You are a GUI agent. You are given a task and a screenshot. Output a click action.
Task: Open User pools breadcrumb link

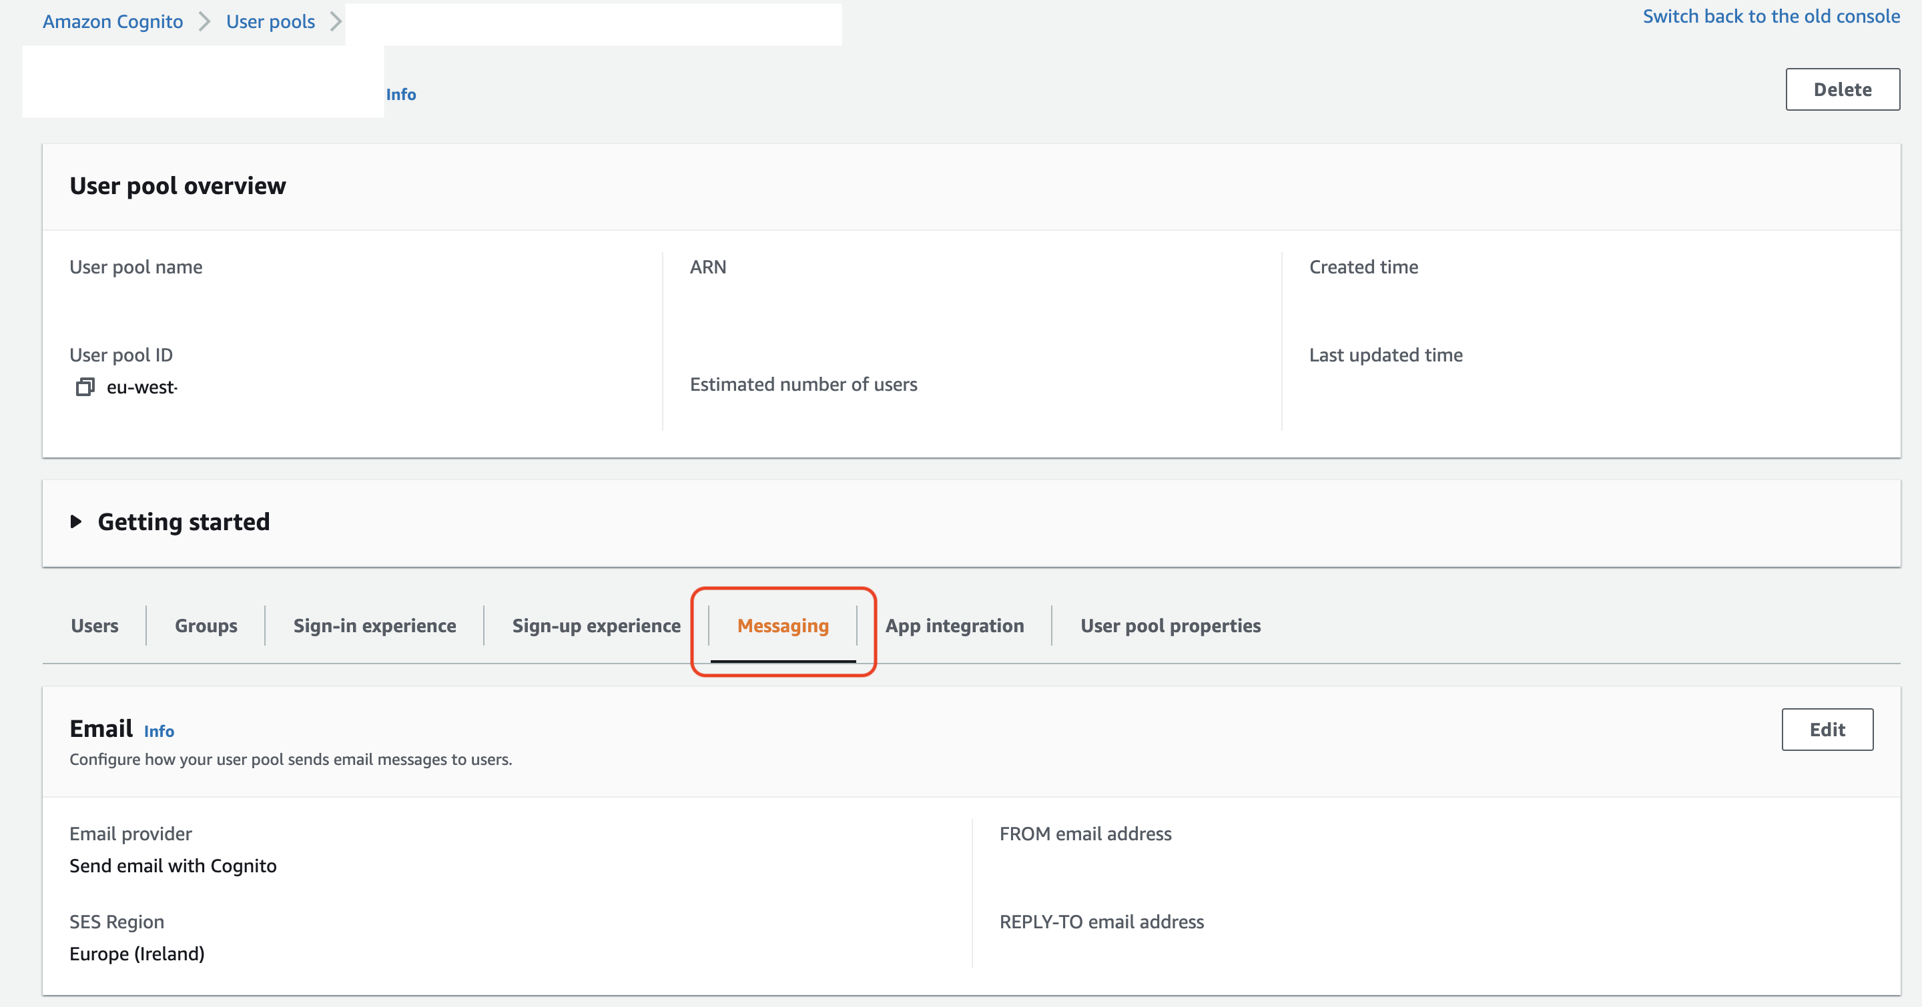(x=271, y=21)
